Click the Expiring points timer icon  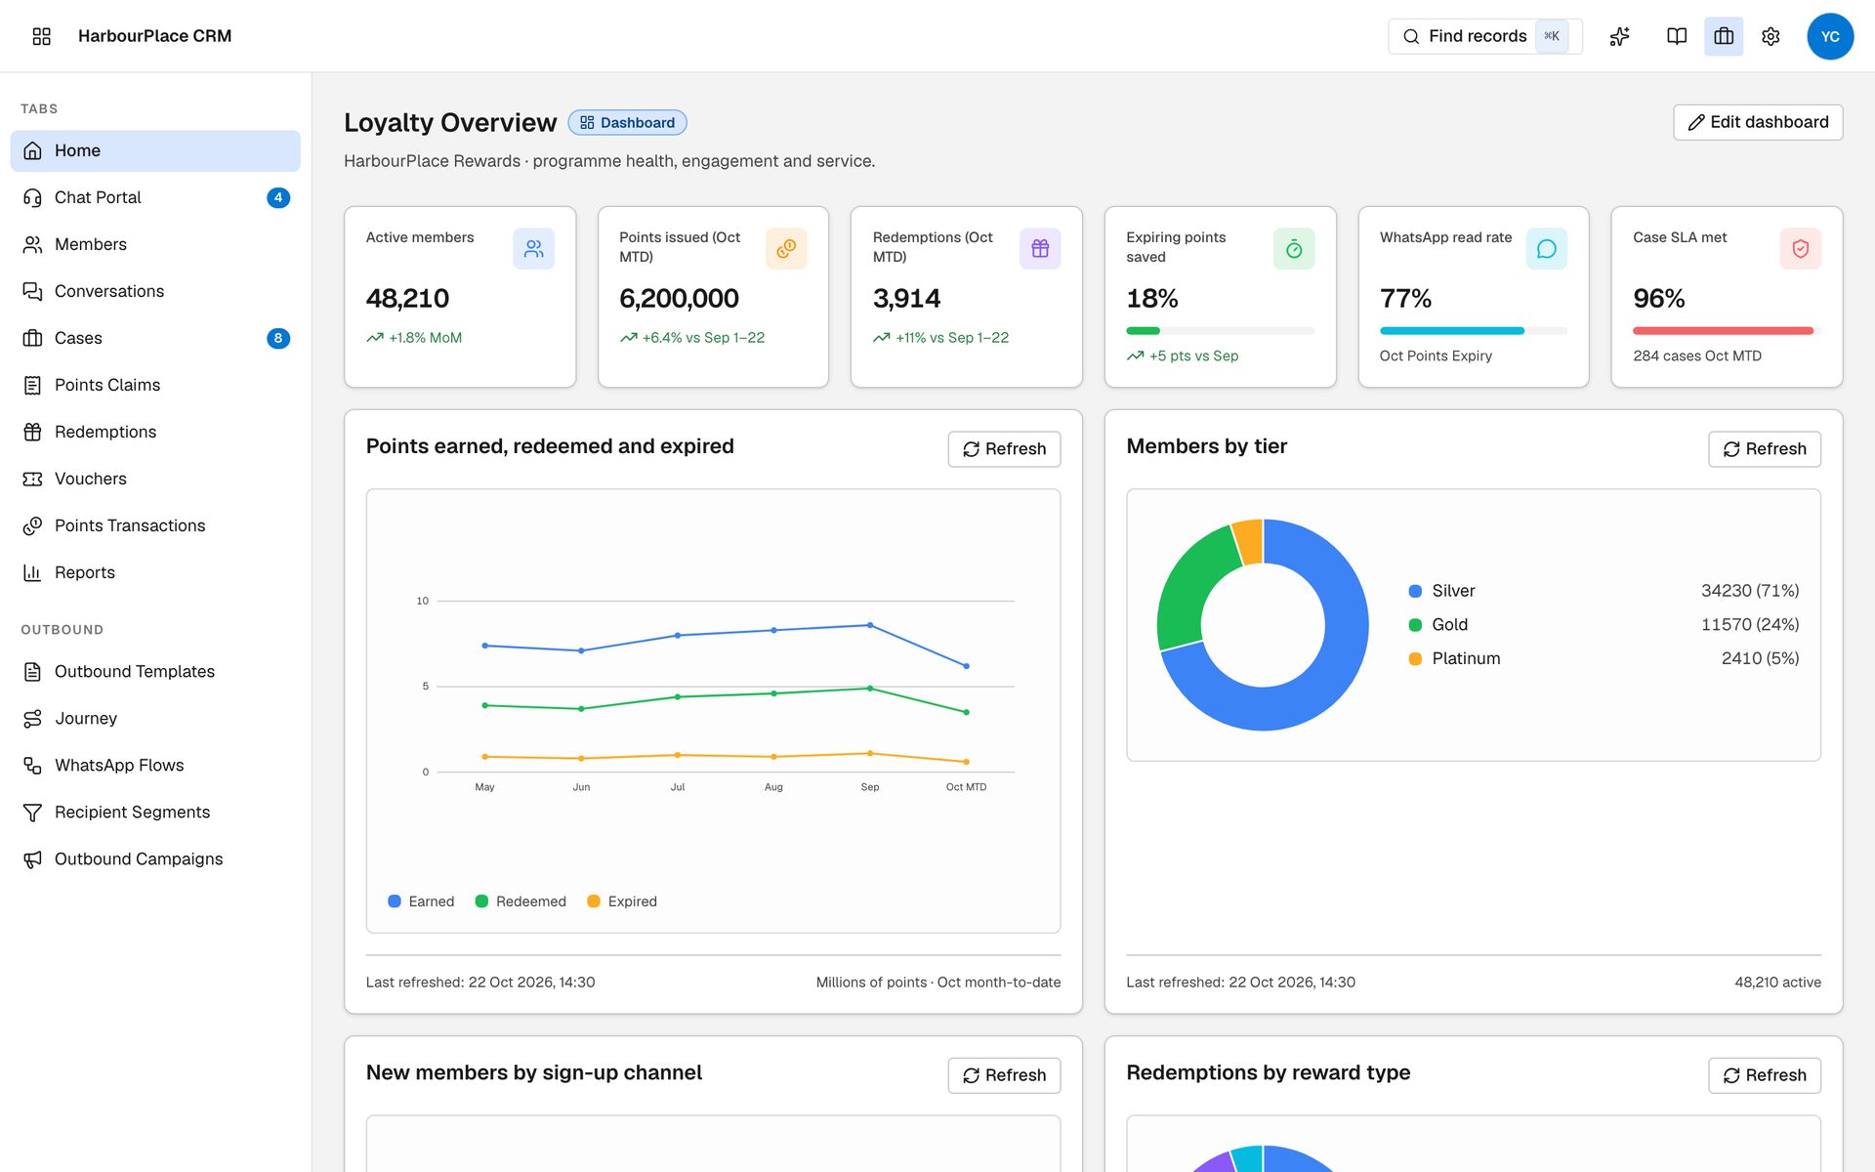[x=1294, y=249]
